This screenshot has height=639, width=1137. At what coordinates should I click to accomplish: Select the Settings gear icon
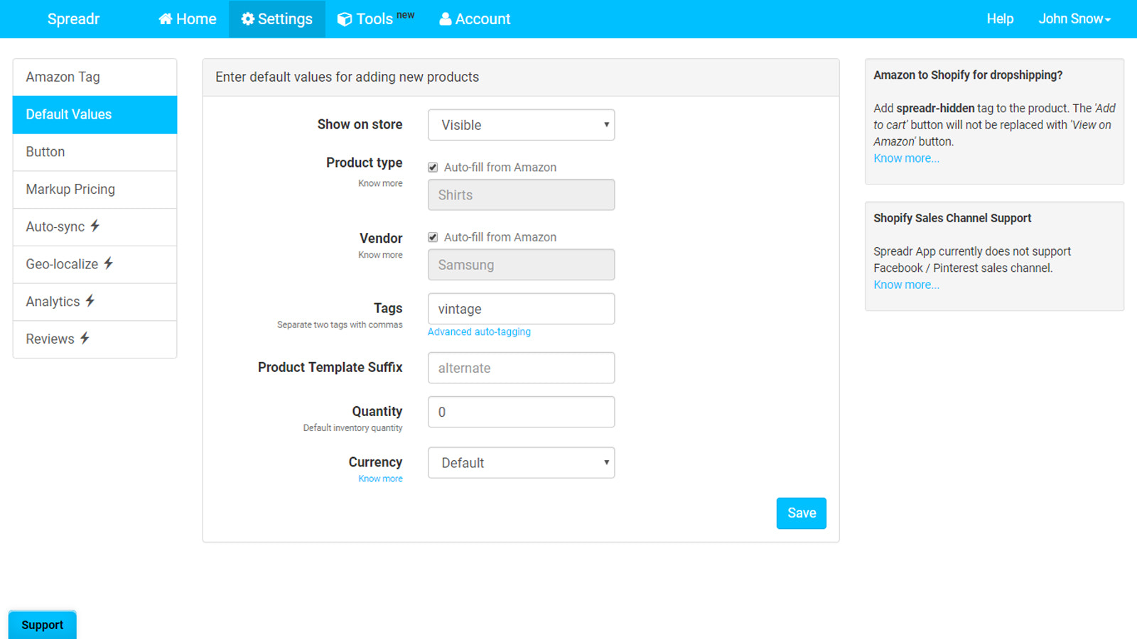[247, 19]
